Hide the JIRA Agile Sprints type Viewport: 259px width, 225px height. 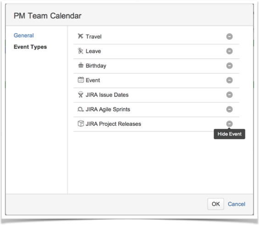click(230, 109)
